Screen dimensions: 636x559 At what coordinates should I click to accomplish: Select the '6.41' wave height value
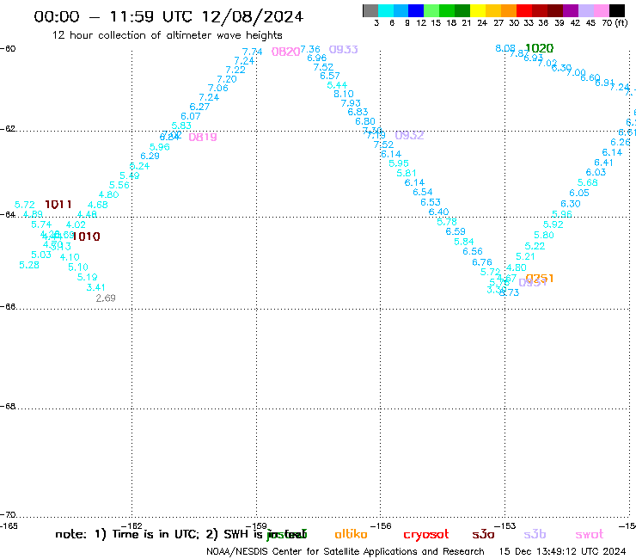[x=603, y=163]
